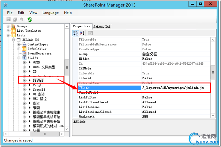Click properties grid scrollbar up arrow
This screenshot has width=221, height=147.
click(213, 40)
